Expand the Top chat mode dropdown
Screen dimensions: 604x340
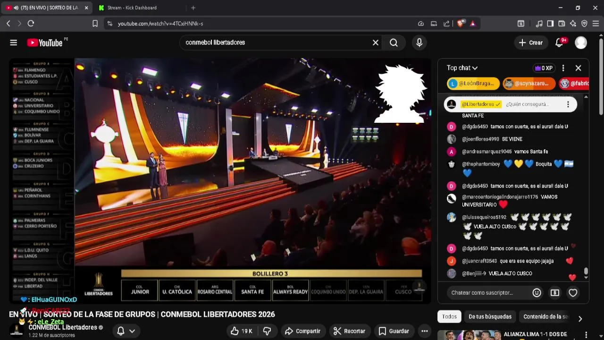(462, 68)
